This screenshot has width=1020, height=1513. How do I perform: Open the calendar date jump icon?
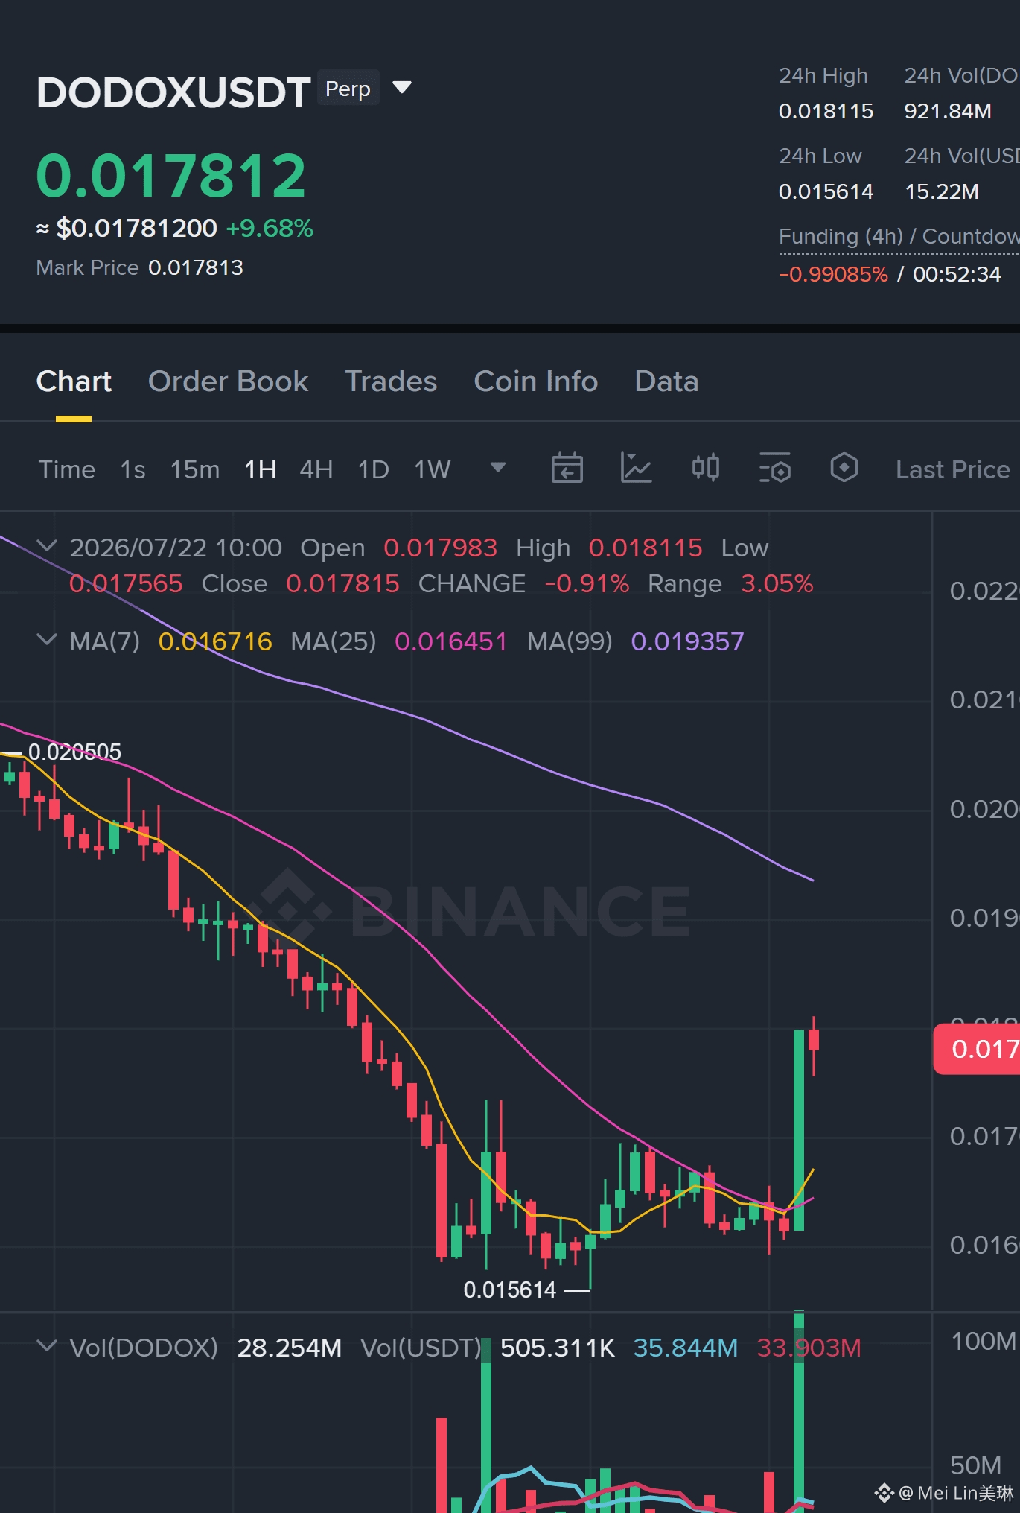[x=567, y=468]
